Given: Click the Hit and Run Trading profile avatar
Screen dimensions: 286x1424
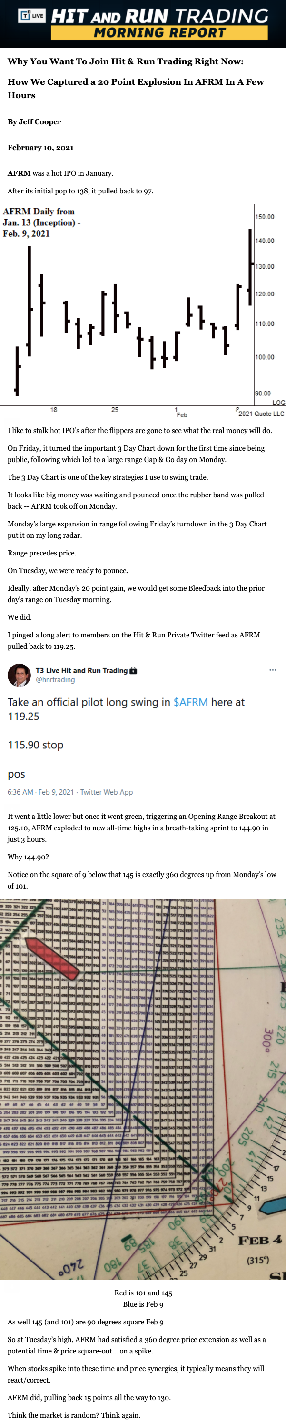Looking at the screenshot, I should (x=20, y=675).
